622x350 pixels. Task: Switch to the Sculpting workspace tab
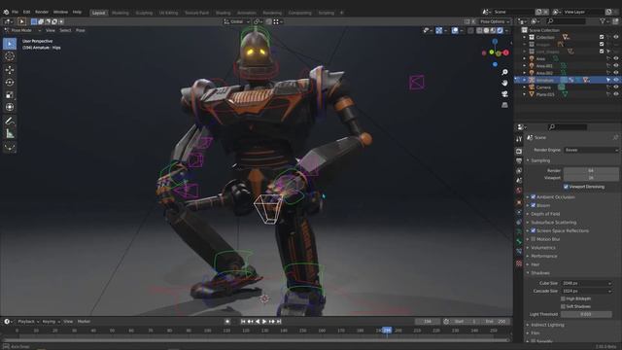coord(144,13)
